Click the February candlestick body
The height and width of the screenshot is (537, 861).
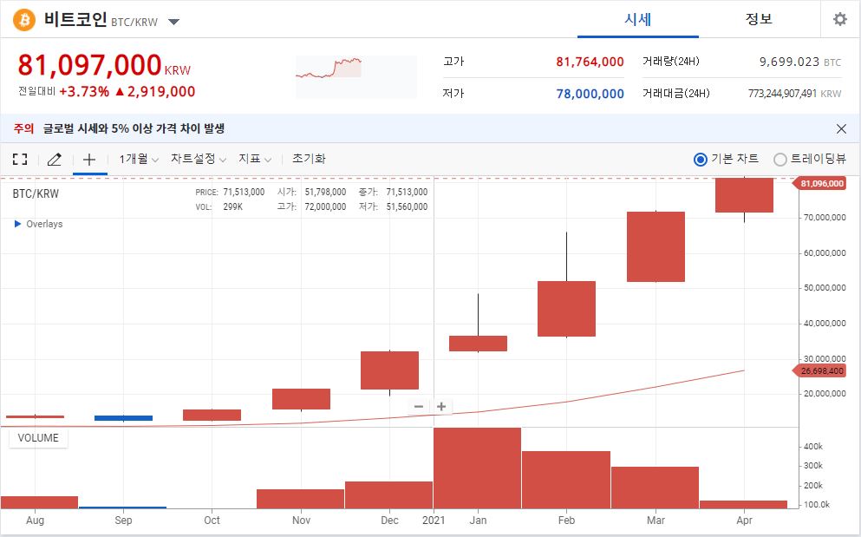pyautogui.click(x=566, y=309)
